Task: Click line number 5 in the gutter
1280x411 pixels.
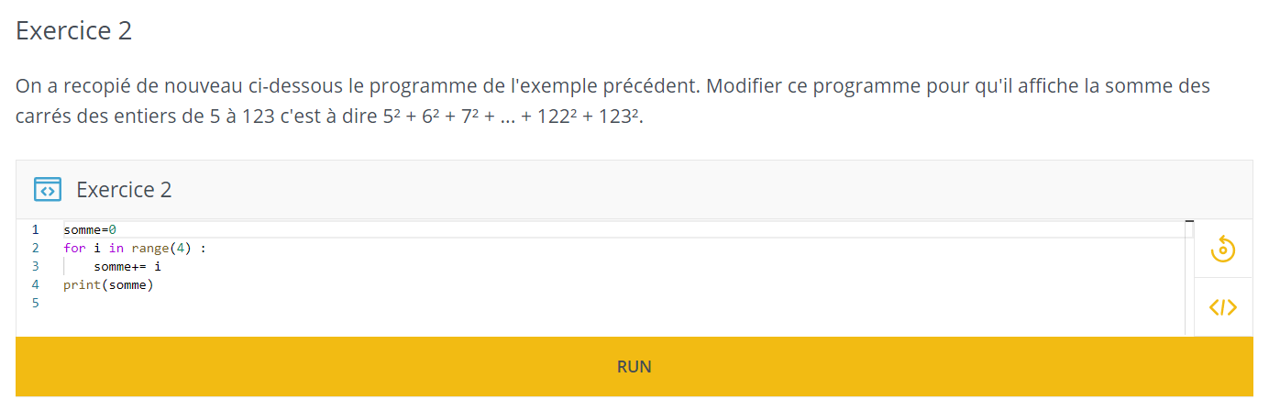Action: [x=35, y=303]
